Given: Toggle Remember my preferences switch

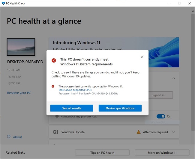Looking at the screenshot, I should click(161, 116).
